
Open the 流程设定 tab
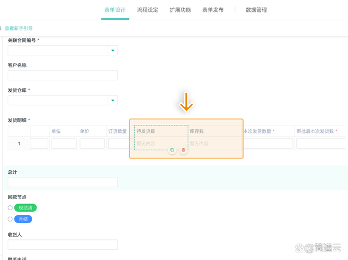click(x=147, y=10)
